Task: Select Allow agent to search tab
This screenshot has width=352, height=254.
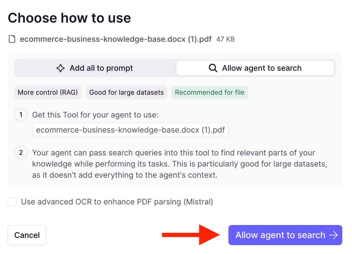Action: (x=255, y=68)
